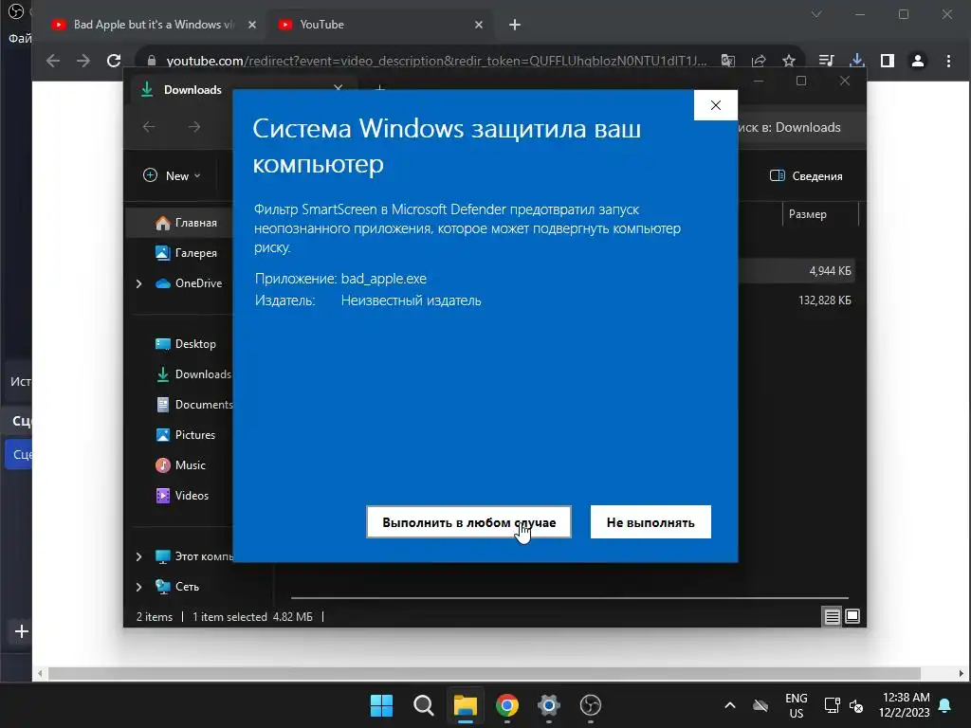
Task: Click the 4,944 КБ file size cell
Action: coord(830,270)
